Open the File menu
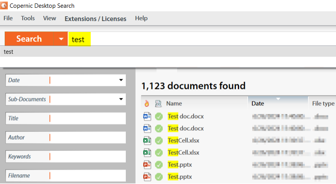 point(8,18)
